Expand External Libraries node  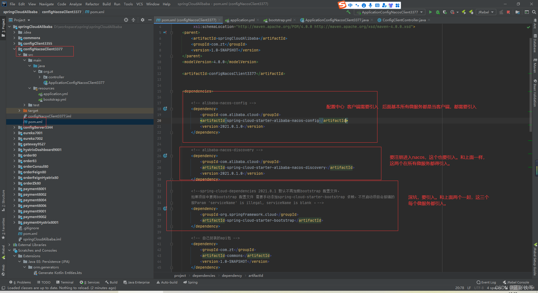pyautogui.click(x=9, y=245)
